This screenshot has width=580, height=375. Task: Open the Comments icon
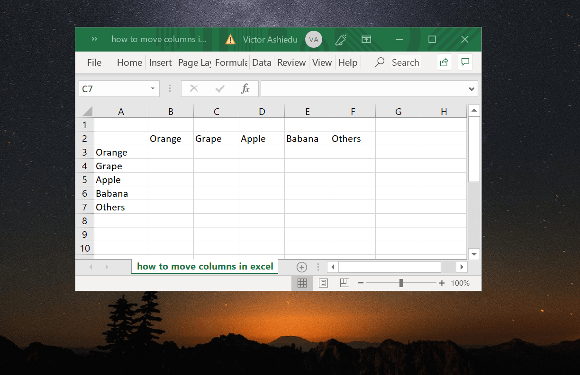[465, 62]
